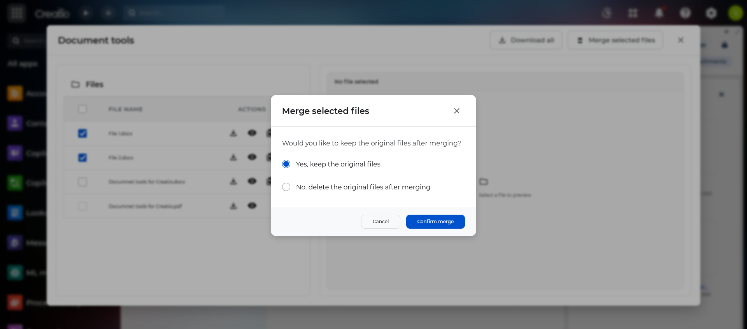Viewport: 747px width, 329px height.
Task: Click the help question mark icon
Action: 685,13
